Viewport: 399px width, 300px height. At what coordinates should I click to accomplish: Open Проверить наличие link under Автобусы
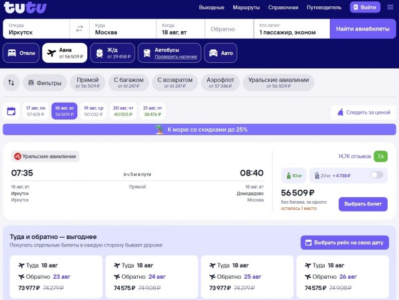tap(176, 57)
